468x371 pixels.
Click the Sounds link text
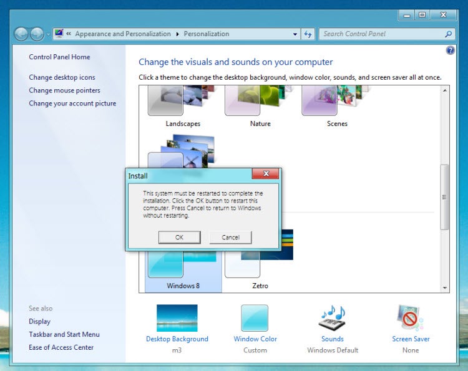click(x=333, y=339)
